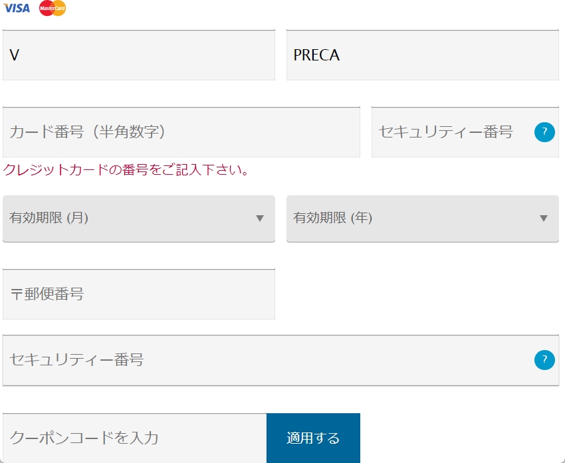Click the カード番号（半角数字） input field
565x463 pixels.
click(181, 132)
